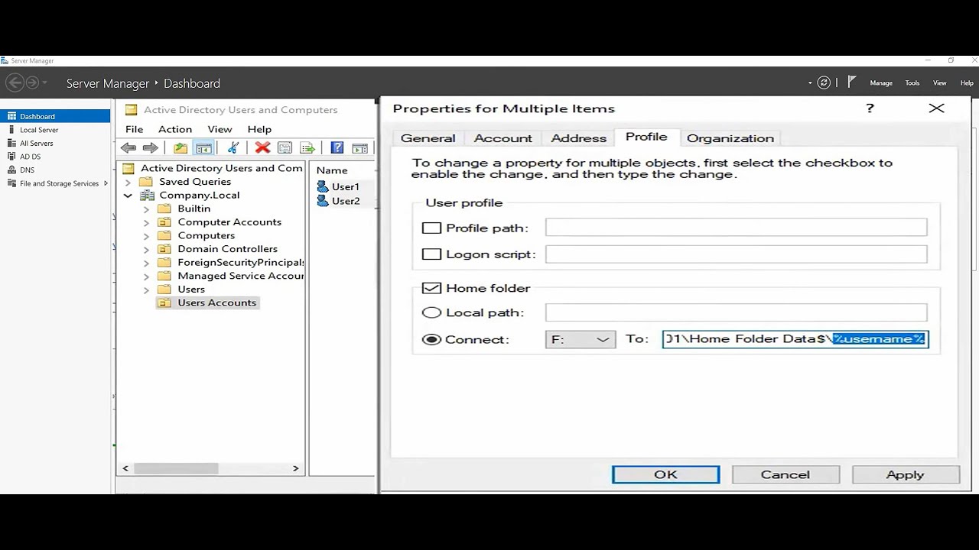This screenshot has height=550, width=979.
Task: Click the Local path text field
Action: tap(736, 312)
